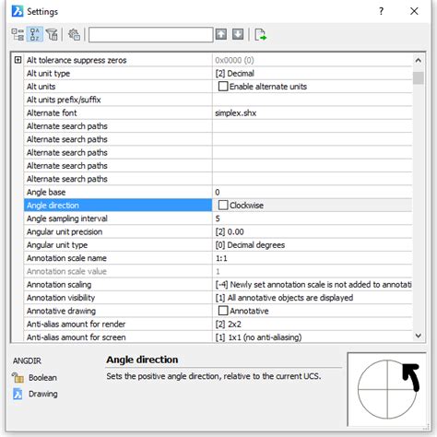Find previous match up arrow
Screen dimensions: 437x437
click(x=221, y=34)
